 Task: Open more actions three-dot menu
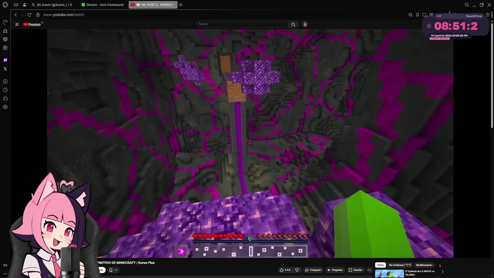coord(369,270)
